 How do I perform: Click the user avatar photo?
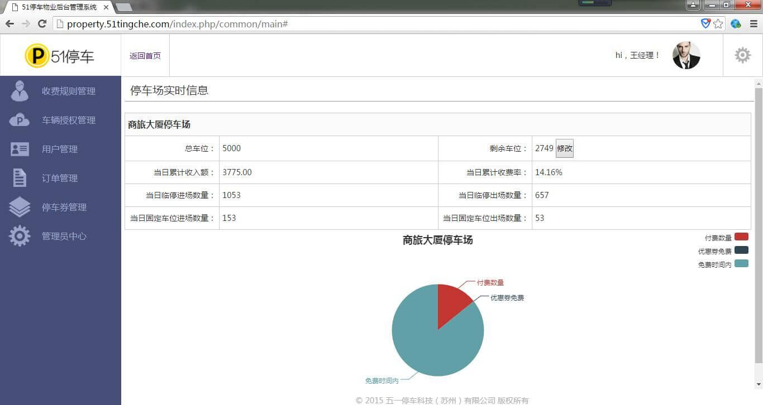click(x=686, y=55)
